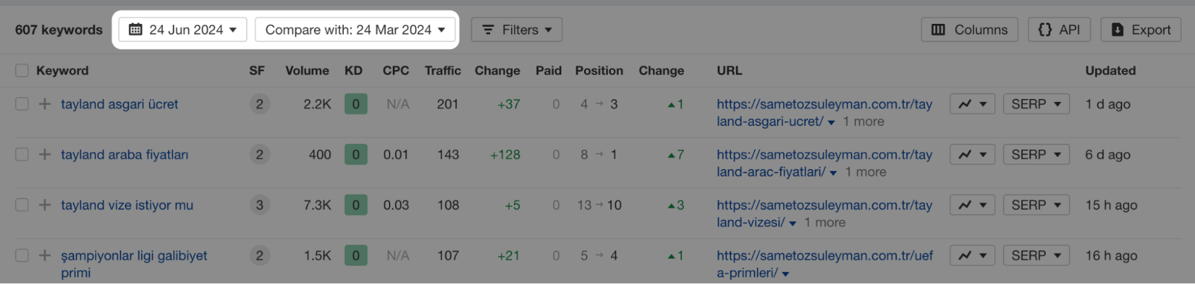
Task: Open the Columns settings button
Action: 969,30
